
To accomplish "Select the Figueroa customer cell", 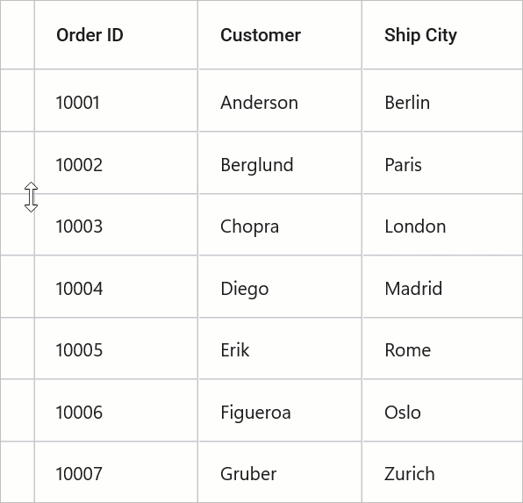I will [x=280, y=410].
